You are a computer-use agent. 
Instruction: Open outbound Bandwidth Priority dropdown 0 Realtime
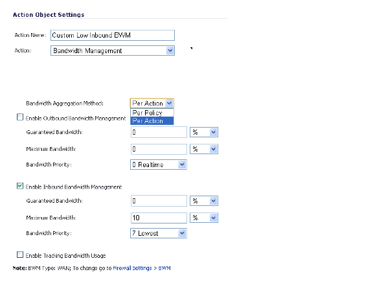point(159,165)
